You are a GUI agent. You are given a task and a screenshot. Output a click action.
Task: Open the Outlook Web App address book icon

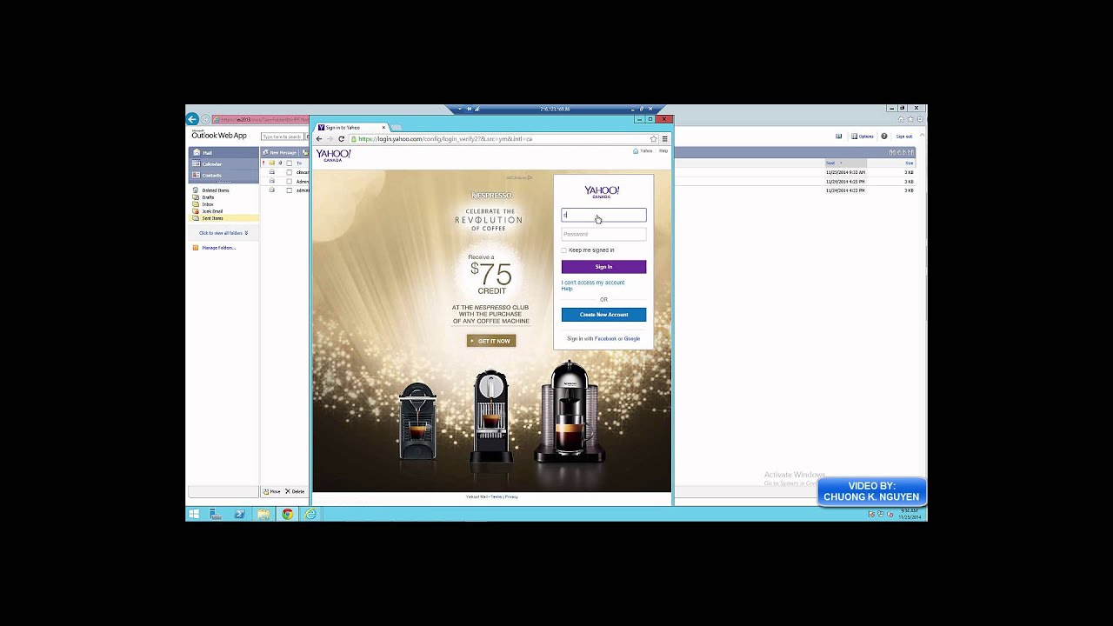839,137
